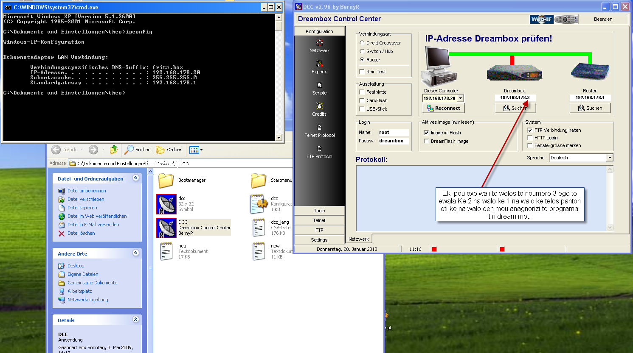Image resolution: width=633 pixels, height=353 pixels.
Task: Click the Web-IF icon in header
Action: (541, 19)
